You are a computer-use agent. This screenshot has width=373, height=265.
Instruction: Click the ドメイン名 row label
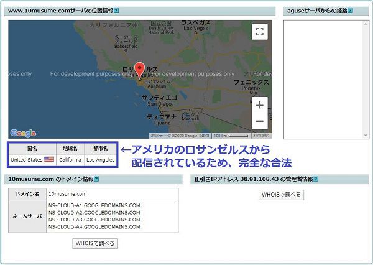tap(27, 194)
